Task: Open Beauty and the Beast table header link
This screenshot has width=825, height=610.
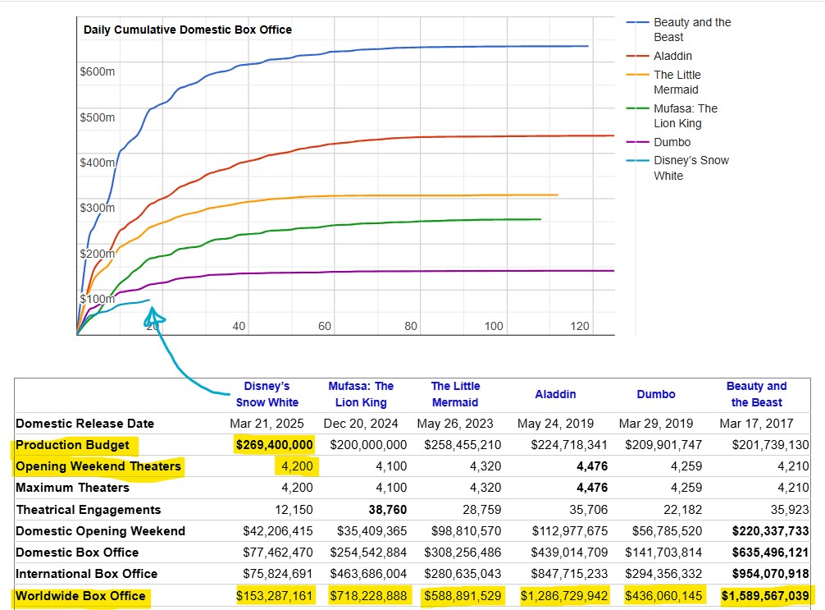Action: point(755,394)
